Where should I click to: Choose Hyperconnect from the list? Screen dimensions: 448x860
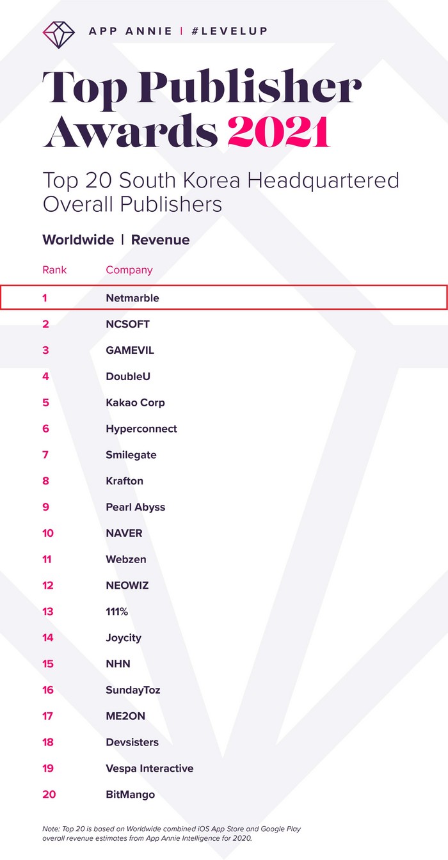click(x=141, y=429)
